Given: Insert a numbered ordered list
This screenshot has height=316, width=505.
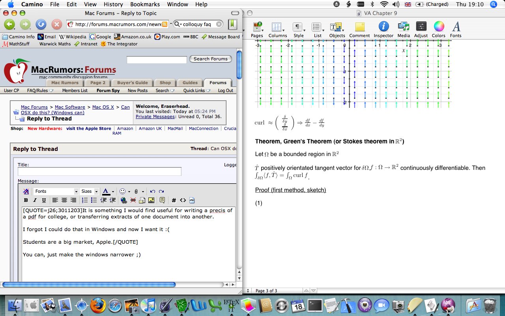Looking at the screenshot, I should click(x=85, y=200).
